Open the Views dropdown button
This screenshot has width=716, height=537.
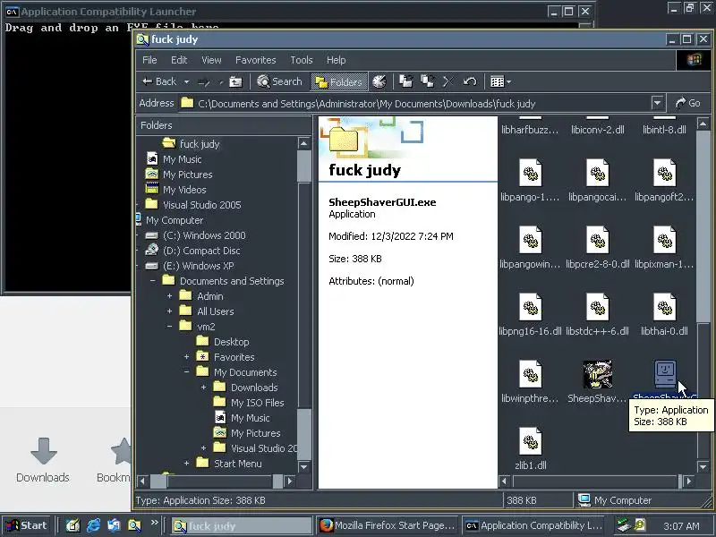(500, 81)
